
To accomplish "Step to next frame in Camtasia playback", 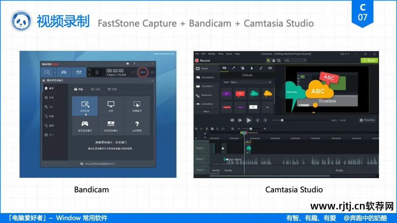I will tap(240, 120).
